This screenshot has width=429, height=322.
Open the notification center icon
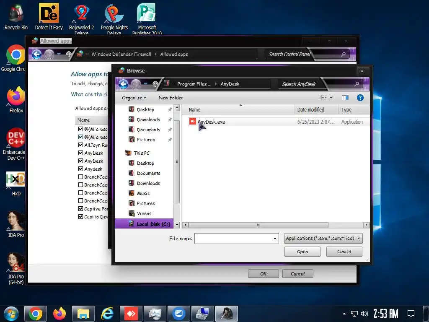click(411, 314)
